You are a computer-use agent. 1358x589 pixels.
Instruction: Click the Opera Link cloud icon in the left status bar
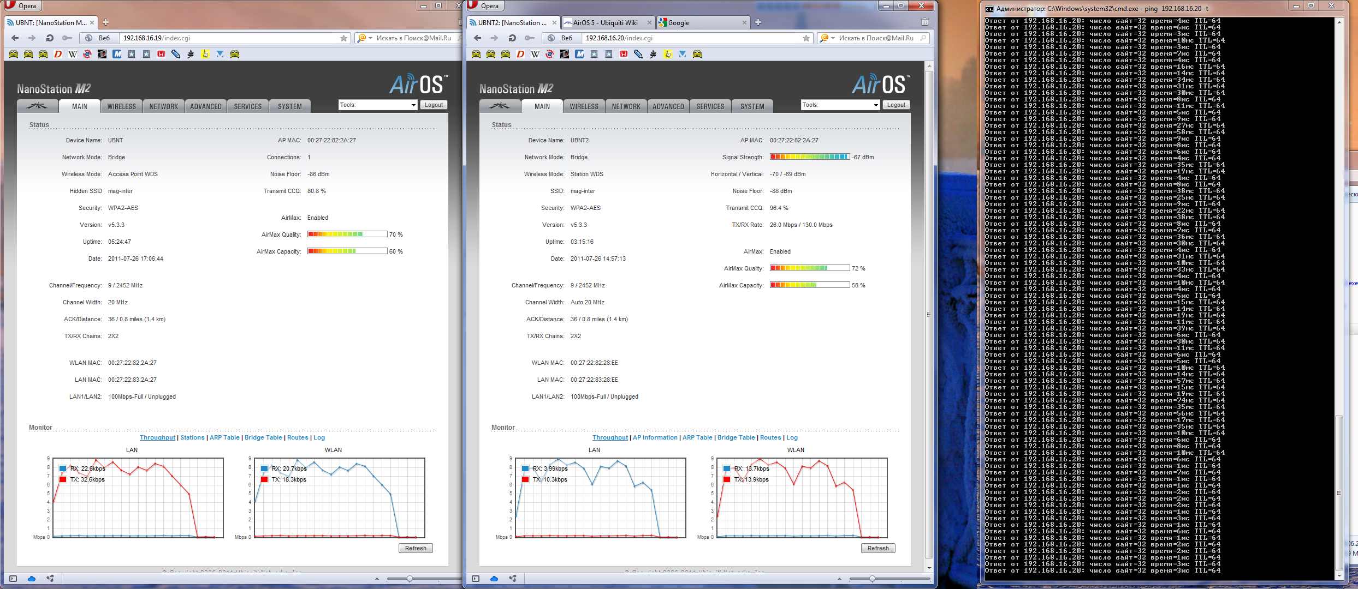click(x=32, y=579)
